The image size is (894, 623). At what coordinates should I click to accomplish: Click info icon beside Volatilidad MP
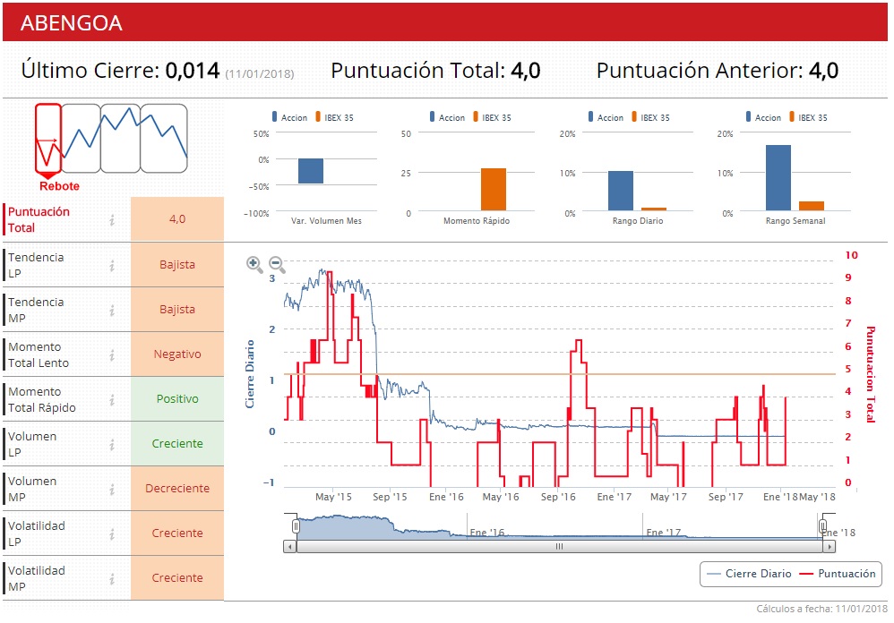tap(112, 578)
